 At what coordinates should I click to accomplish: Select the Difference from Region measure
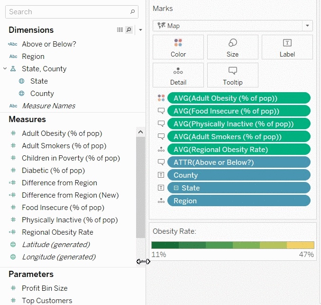tap(59, 183)
